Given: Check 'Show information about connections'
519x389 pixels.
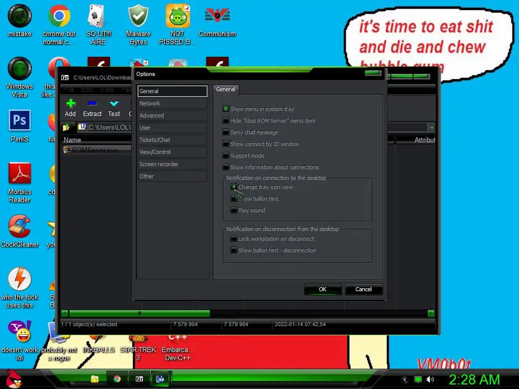Looking at the screenshot, I should [226, 167].
